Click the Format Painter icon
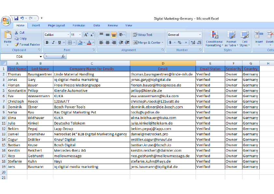Screen dimensions: 274x194 (x=17, y=44)
